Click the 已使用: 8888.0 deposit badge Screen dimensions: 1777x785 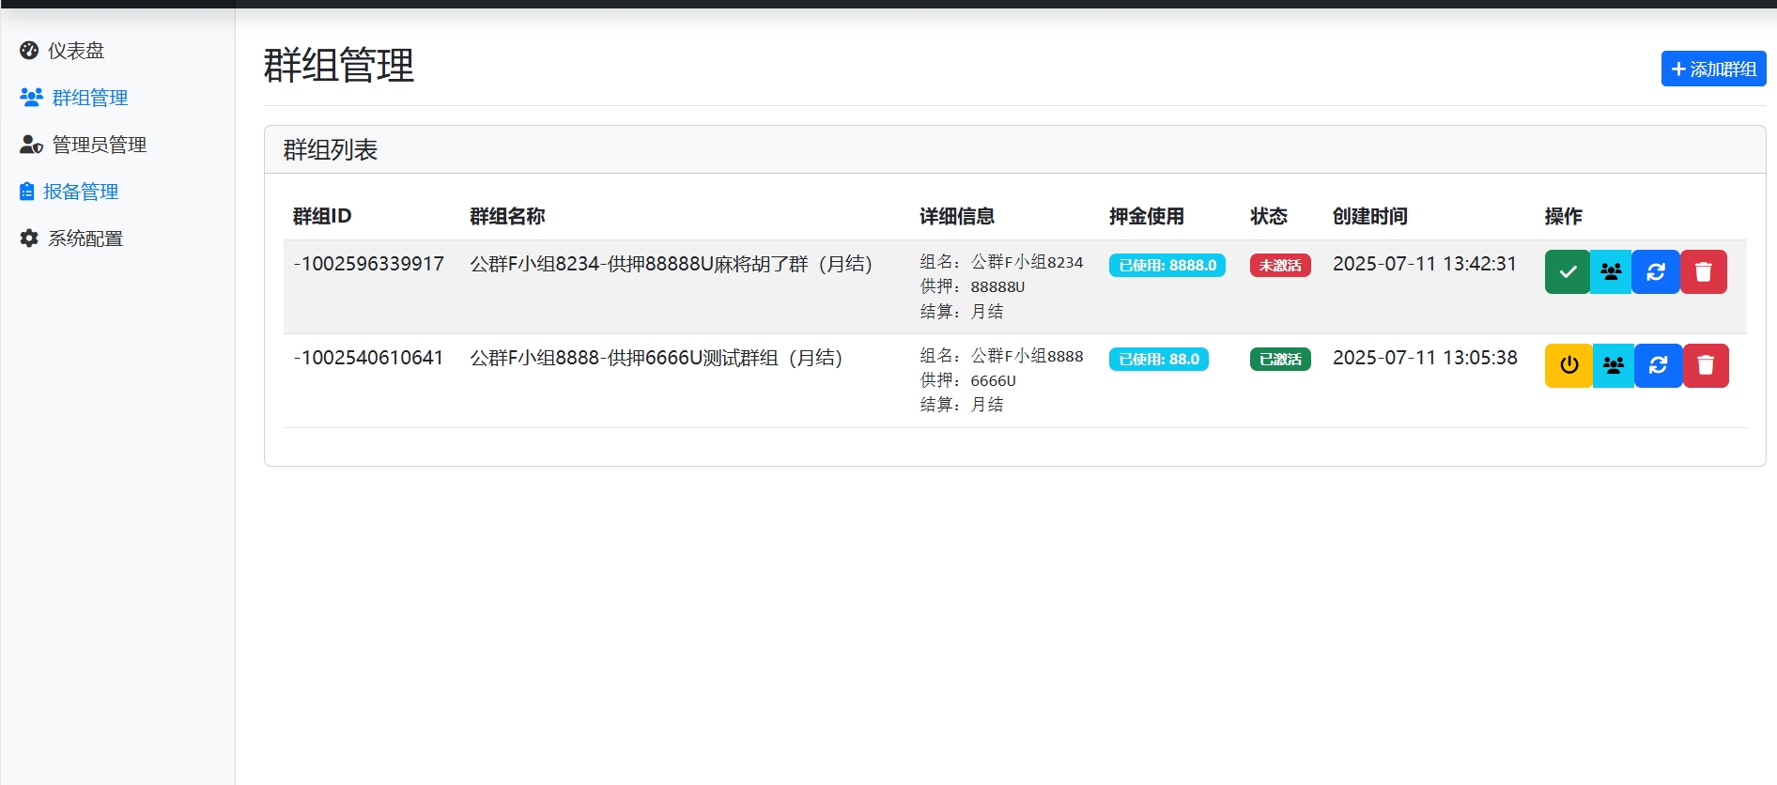[x=1167, y=266]
